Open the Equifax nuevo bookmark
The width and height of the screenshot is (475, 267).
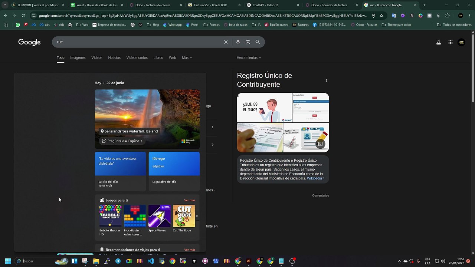tap(276, 25)
